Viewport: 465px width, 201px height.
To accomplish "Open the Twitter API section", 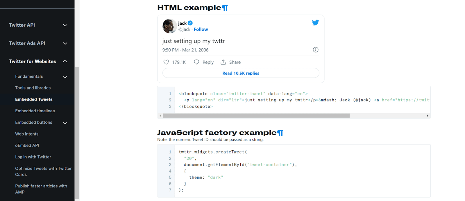I will 22,25.
